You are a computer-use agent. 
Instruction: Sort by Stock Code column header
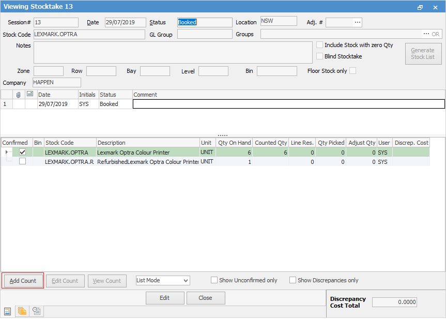(70, 143)
